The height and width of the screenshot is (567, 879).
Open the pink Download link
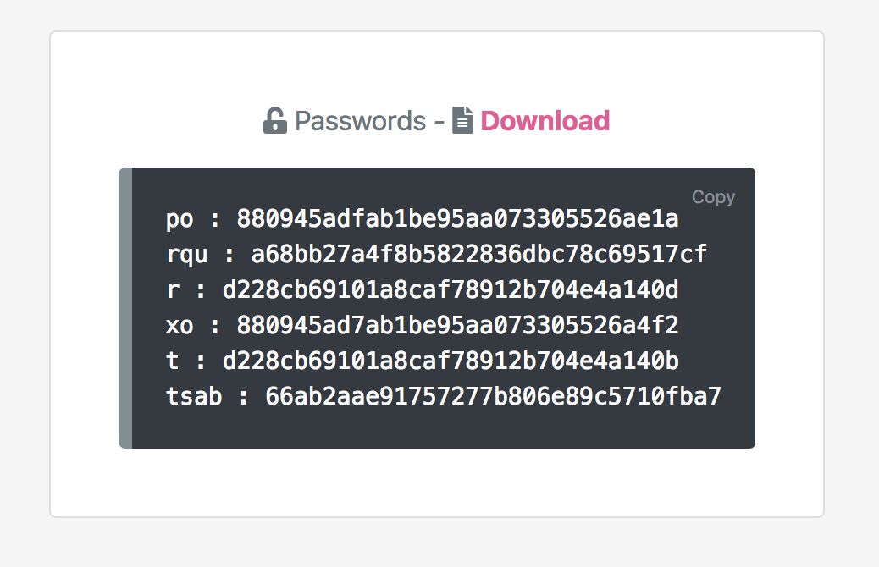click(545, 121)
